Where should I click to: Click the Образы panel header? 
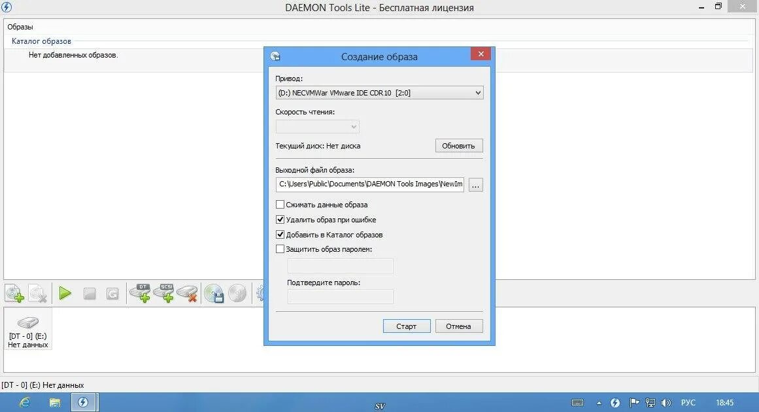(20, 27)
